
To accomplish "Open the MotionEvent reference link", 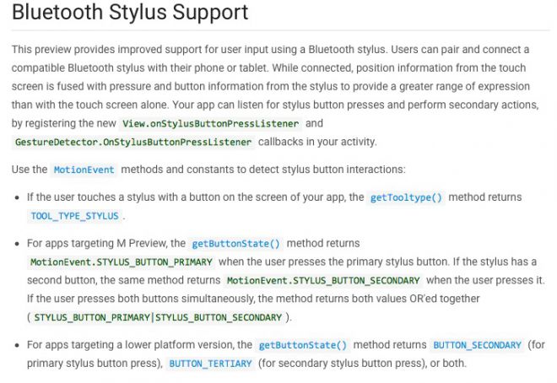I will [x=84, y=170].
